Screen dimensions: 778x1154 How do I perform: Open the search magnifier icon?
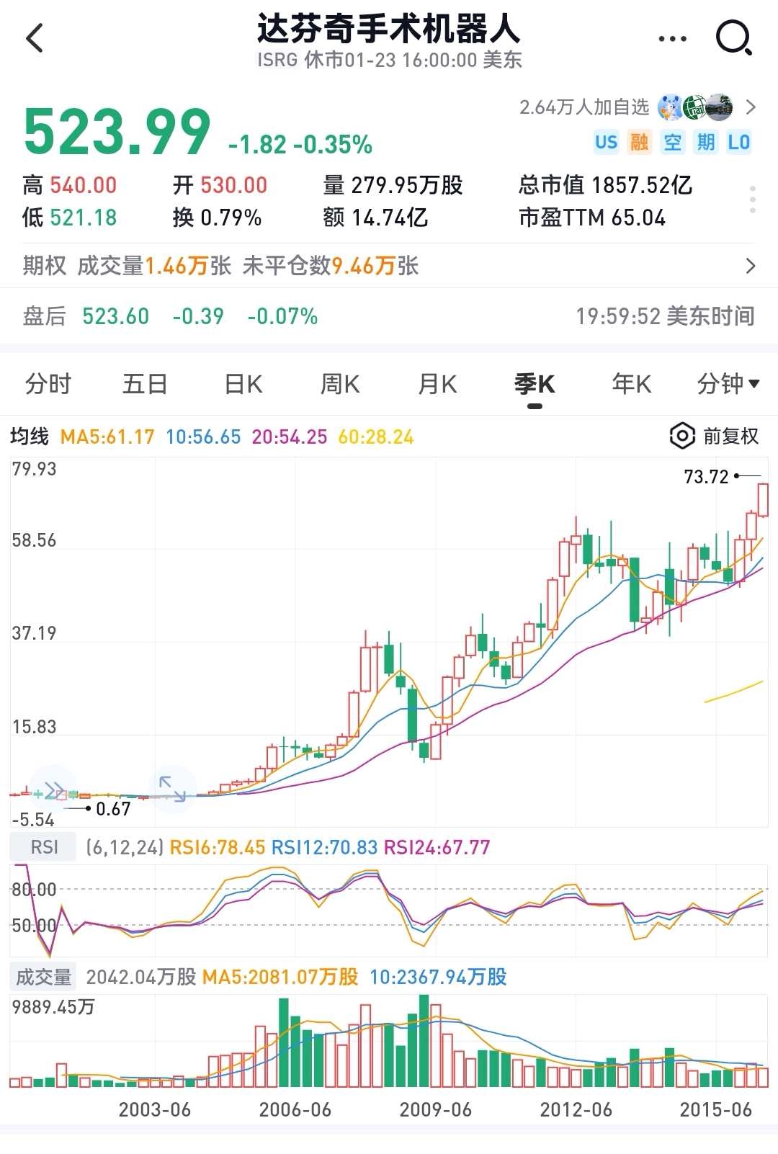click(x=733, y=38)
